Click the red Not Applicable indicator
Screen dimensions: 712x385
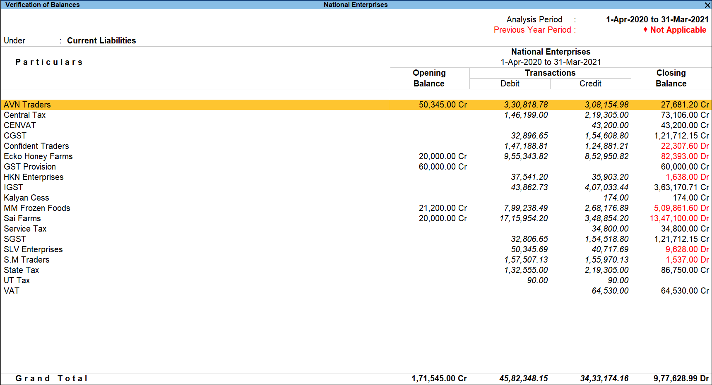click(678, 30)
